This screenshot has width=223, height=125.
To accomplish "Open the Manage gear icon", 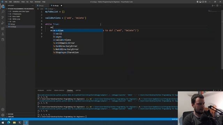I will [3, 115].
